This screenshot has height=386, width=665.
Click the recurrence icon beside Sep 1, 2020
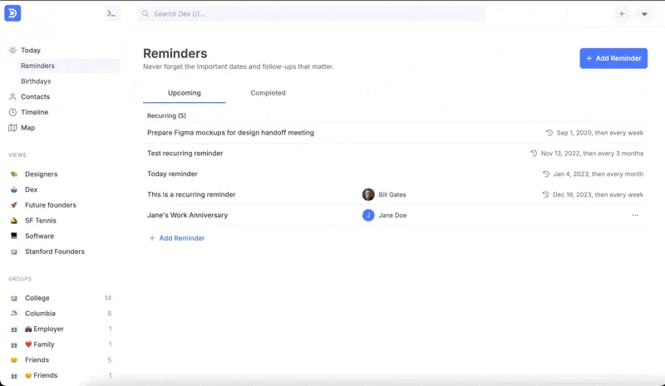click(549, 133)
